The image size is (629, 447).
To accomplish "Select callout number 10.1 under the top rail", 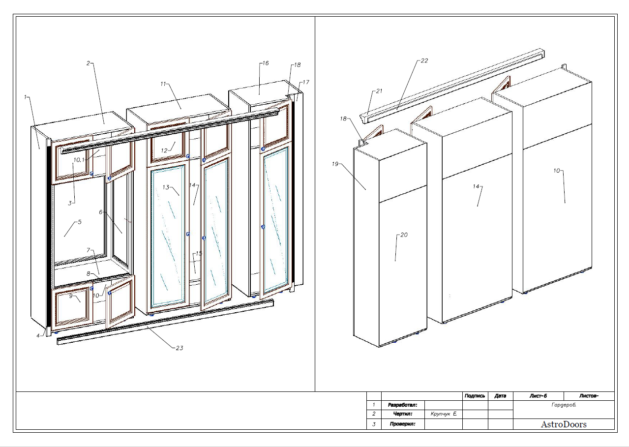I will tap(79, 160).
